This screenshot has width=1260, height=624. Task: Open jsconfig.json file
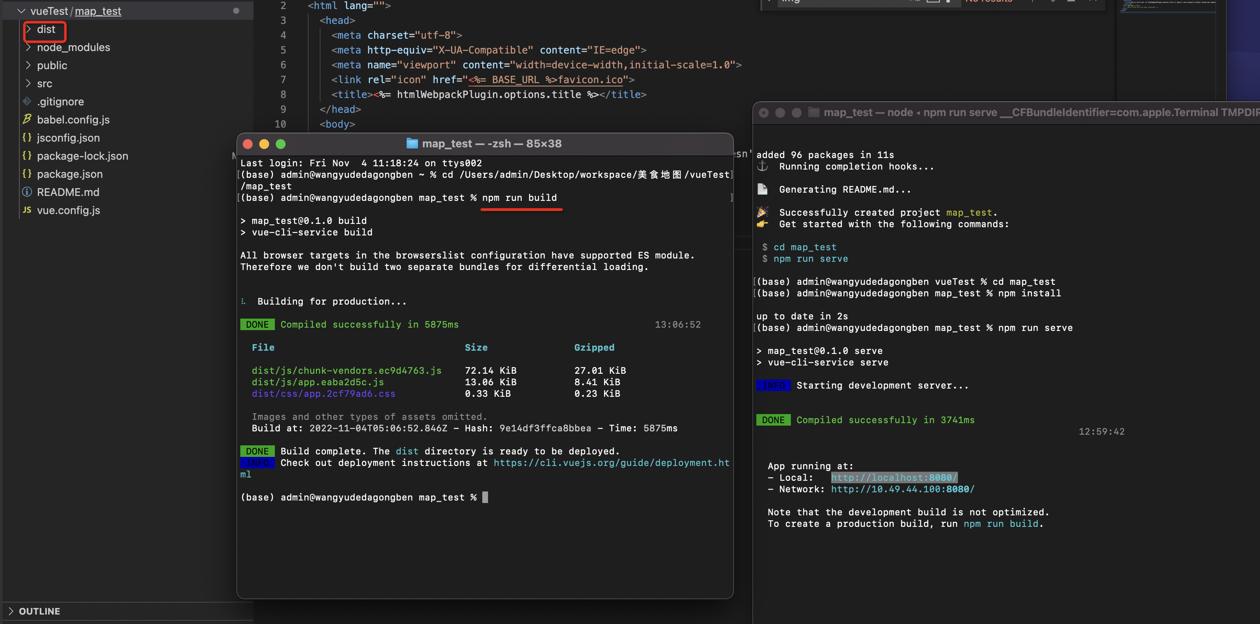[68, 138]
